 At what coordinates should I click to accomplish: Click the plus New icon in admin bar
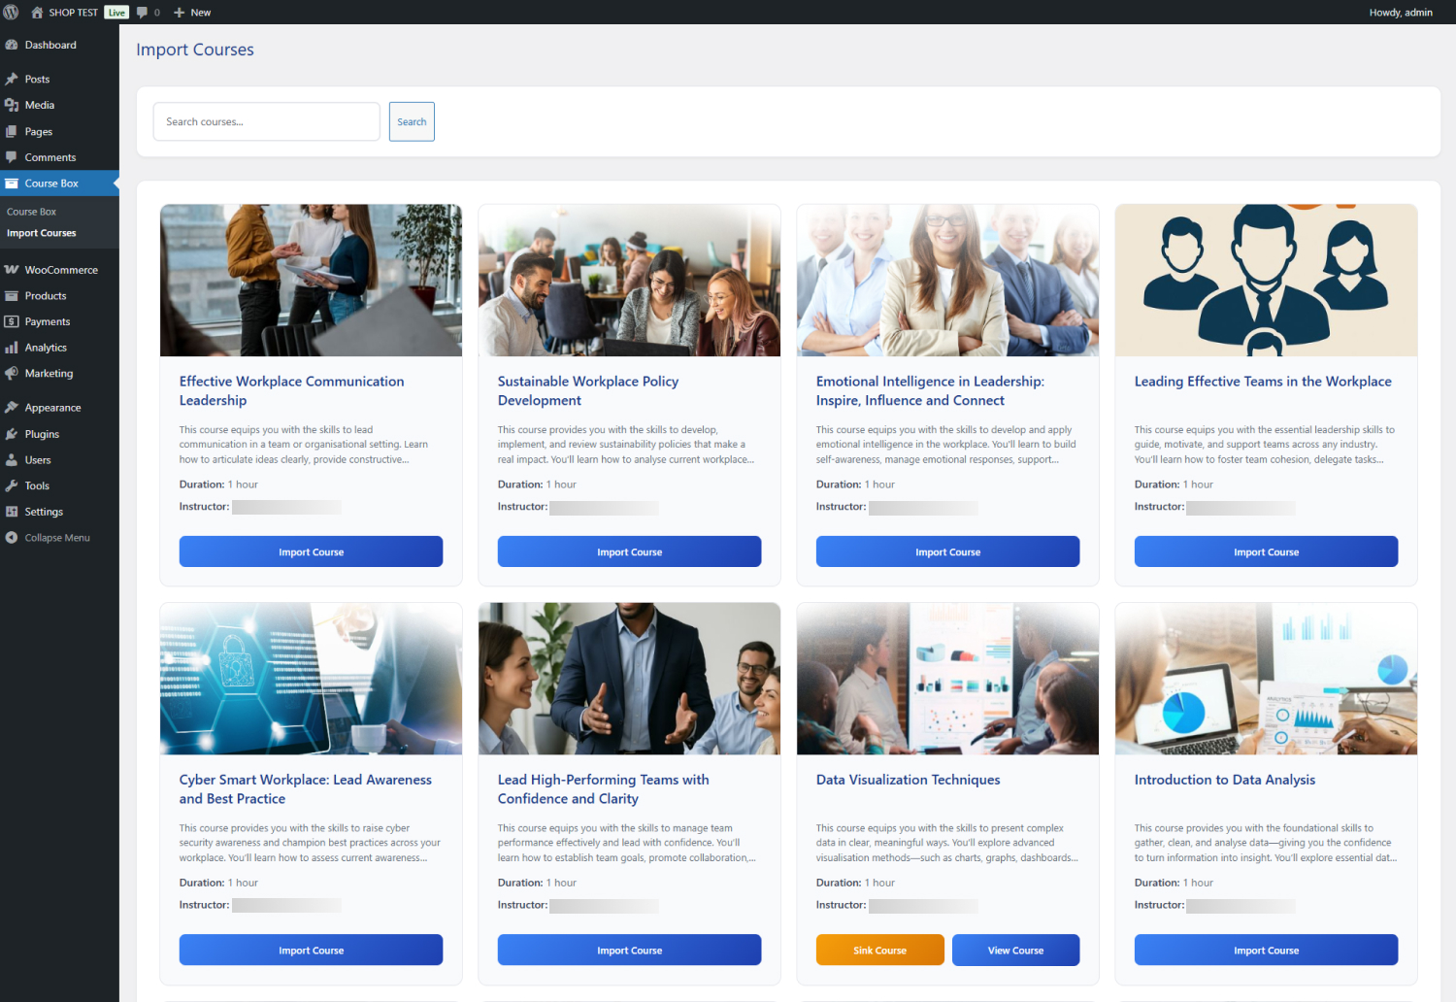pos(179,13)
